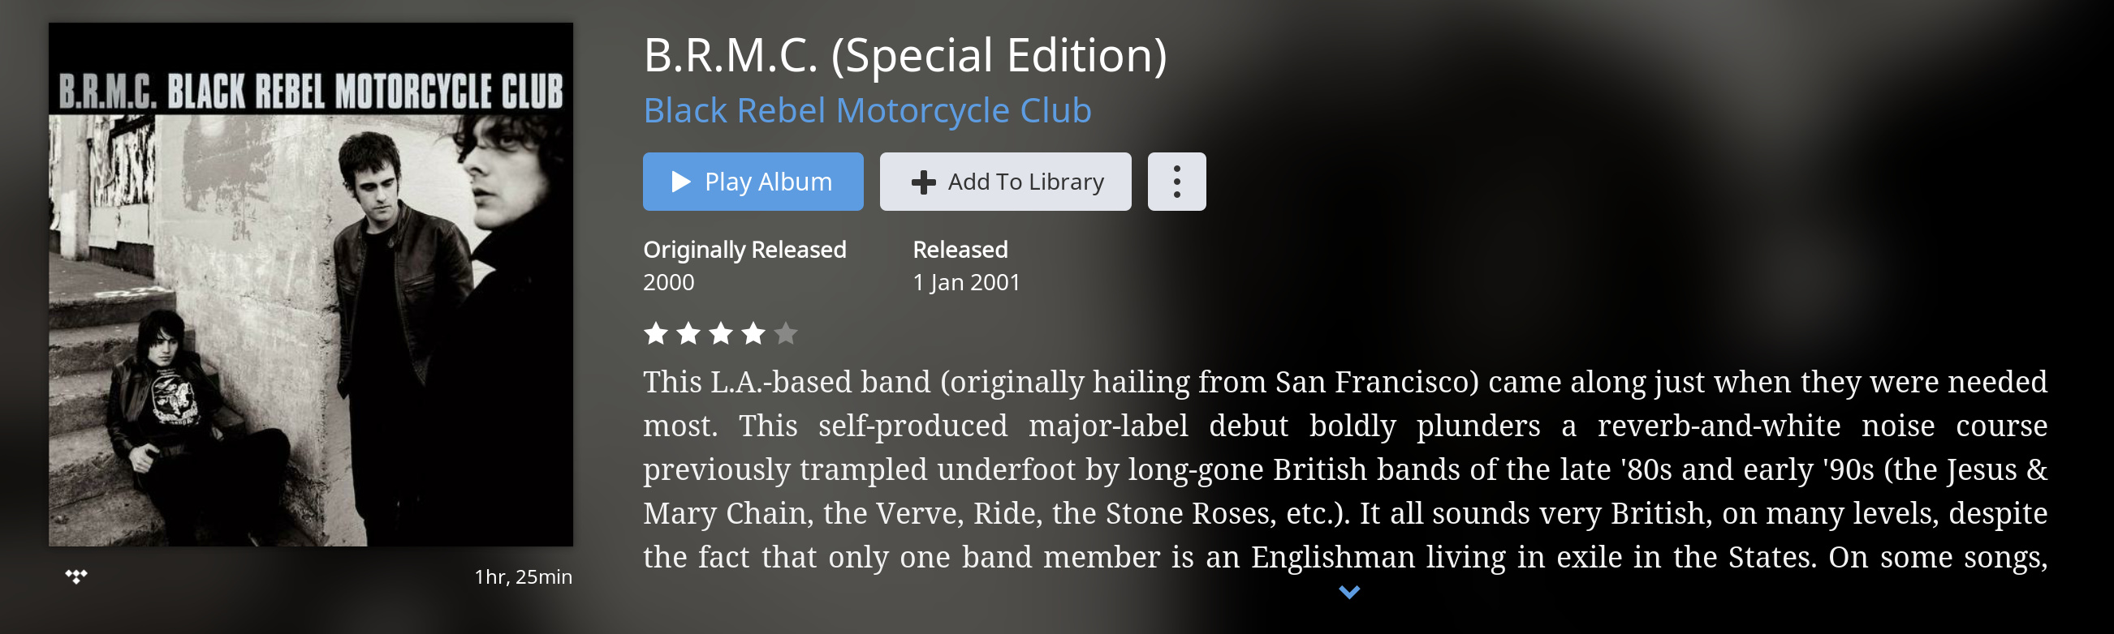Click the second rating star
This screenshot has height=634, width=2114.
pos(688,333)
